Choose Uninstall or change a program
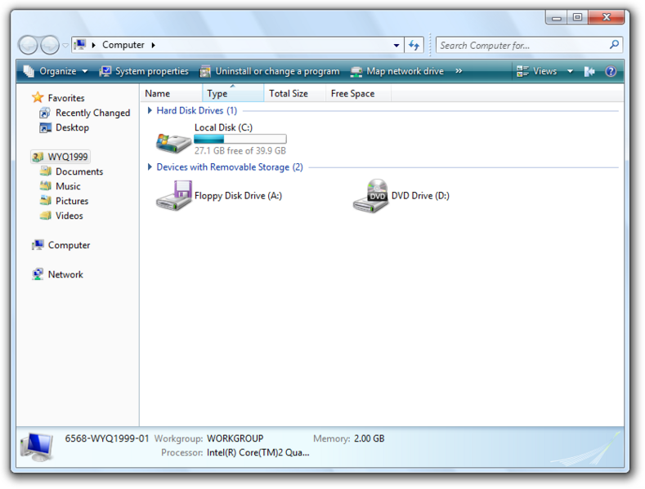The width and height of the screenshot is (645, 489). click(x=270, y=71)
